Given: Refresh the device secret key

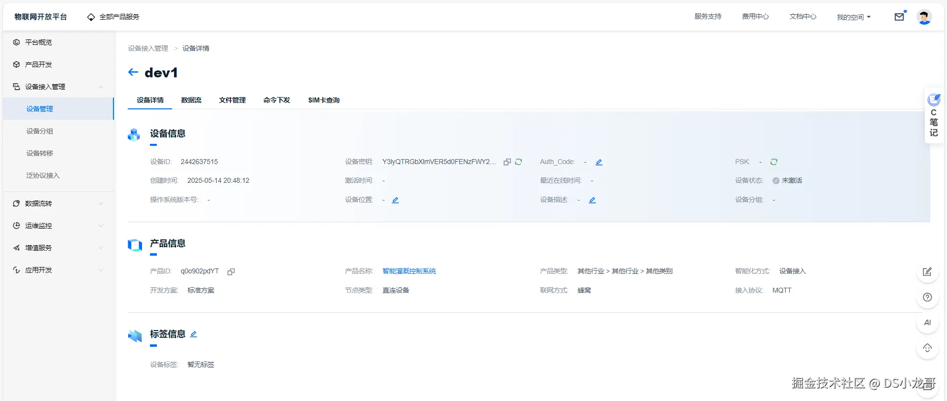Looking at the screenshot, I should point(518,162).
